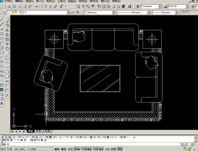Image resolution: width=198 pixels, height=151 pixels.
Task: Select the Line draw tool
Action: point(2,20)
